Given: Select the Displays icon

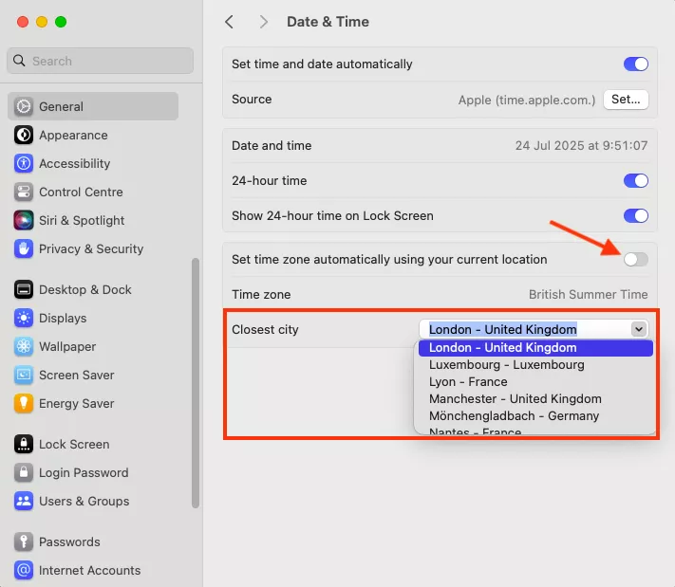Looking at the screenshot, I should point(24,318).
